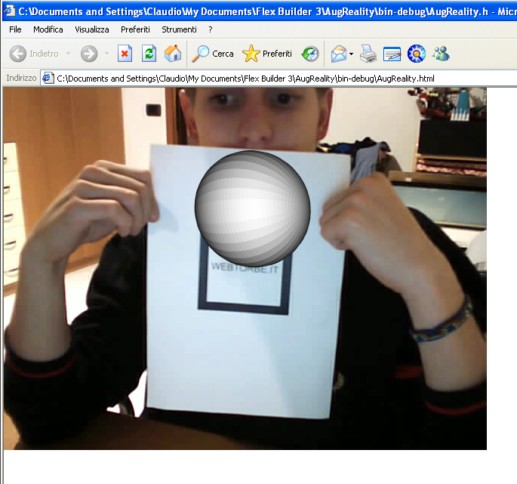Refresh the page with green arrows icon
The height and width of the screenshot is (484, 517).
click(149, 54)
